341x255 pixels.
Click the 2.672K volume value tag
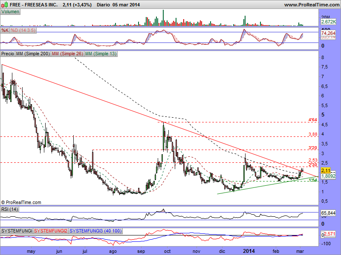click(328, 22)
